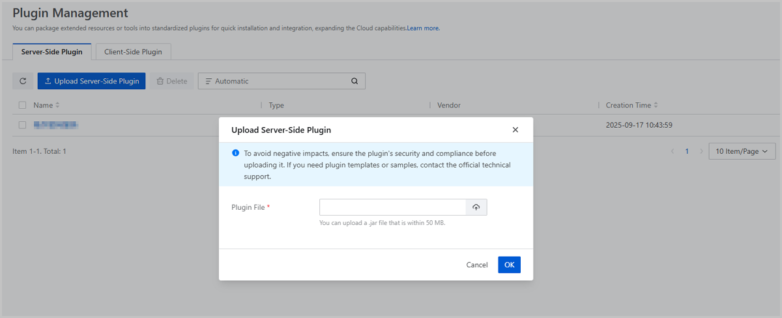
Task: Go to previous page arrow
Action: [673, 151]
